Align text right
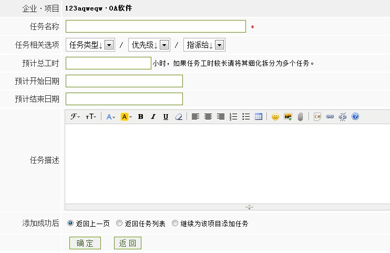This screenshot has width=390, height=253. coord(221,117)
